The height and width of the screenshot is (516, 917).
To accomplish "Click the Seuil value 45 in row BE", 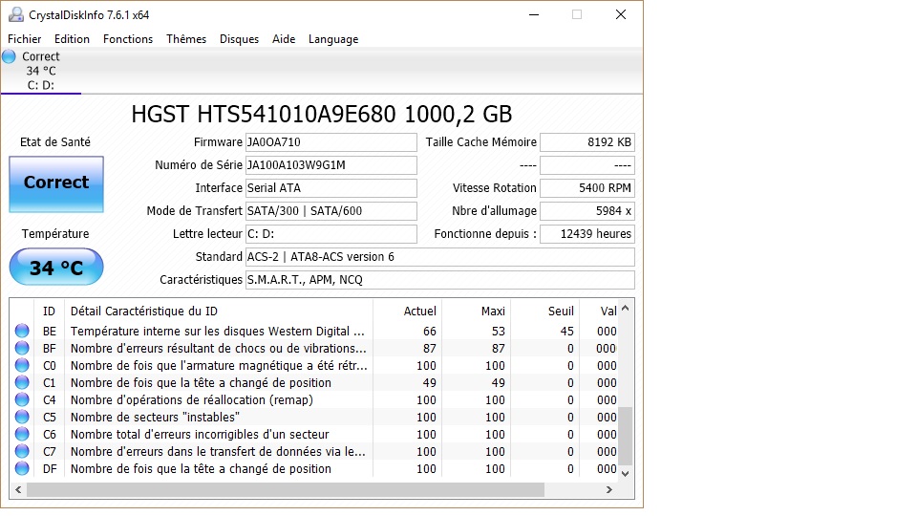I will pos(566,332).
